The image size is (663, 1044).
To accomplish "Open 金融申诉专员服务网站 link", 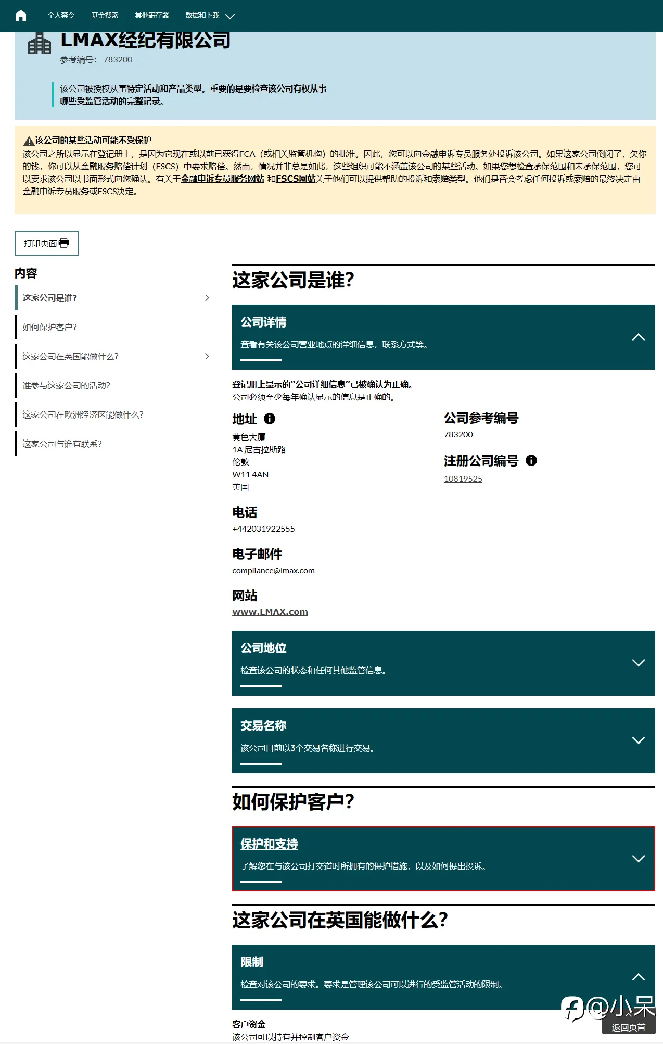I will (x=222, y=179).
